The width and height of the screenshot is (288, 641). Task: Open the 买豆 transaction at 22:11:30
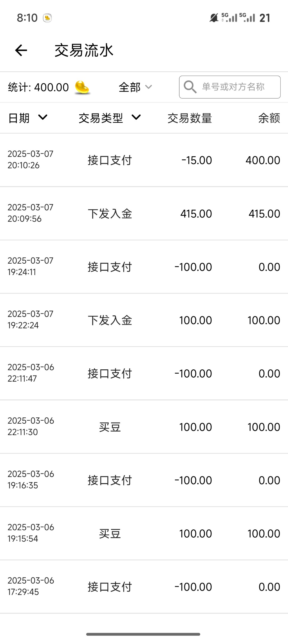click(x=144, y=427)
